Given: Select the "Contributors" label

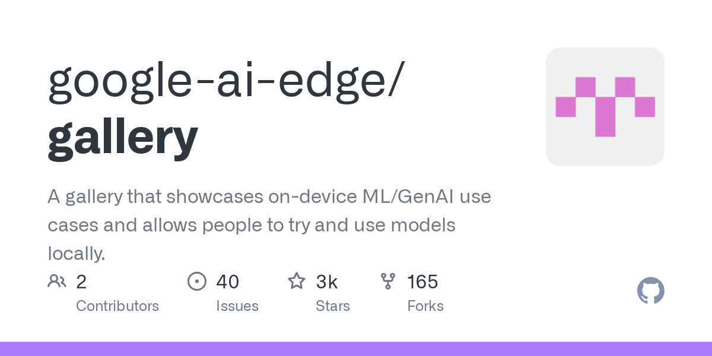Looking at the screenshot, I should coord(117,306).
